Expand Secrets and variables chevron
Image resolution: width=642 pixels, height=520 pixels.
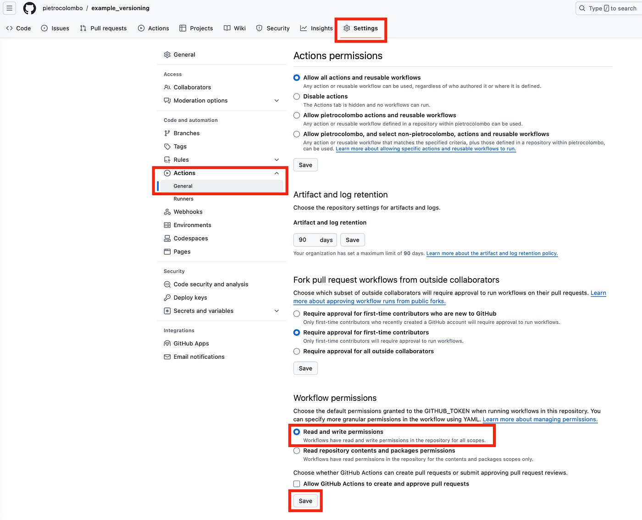[277, 311]
